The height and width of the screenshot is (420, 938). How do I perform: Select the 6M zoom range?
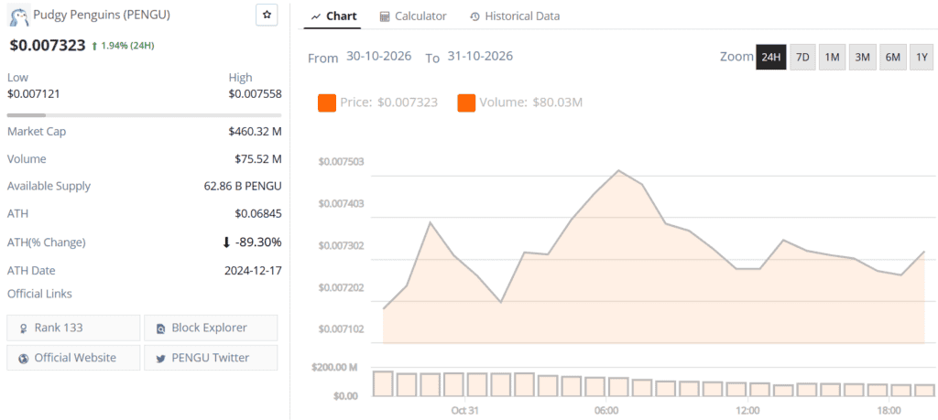point(892,58)
